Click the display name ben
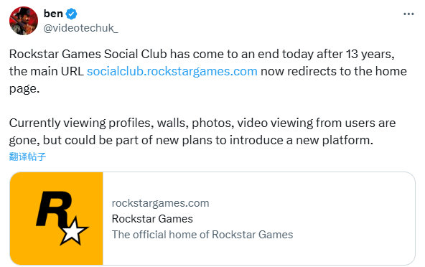The height and width of the screenshot is (267, 425). pos(53,14)
